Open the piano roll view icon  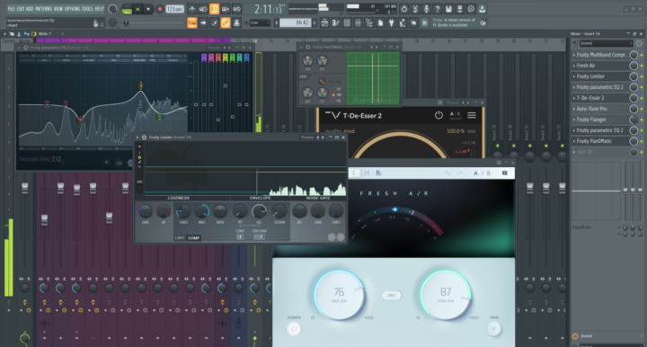[x=335, y=23]
